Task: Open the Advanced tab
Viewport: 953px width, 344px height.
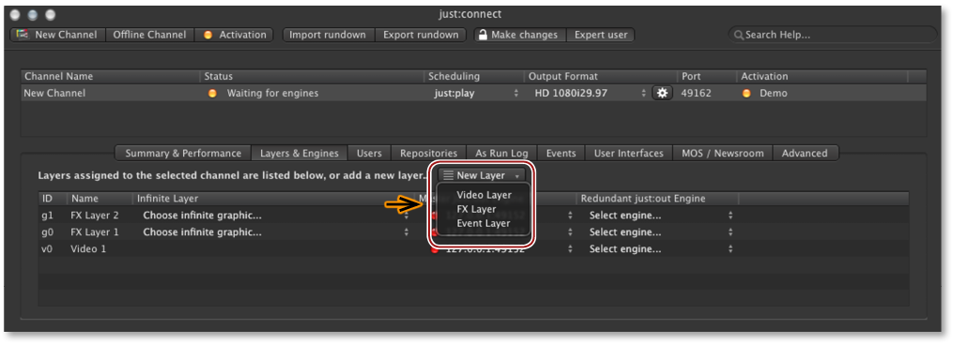Action: [x=806, y=154]
